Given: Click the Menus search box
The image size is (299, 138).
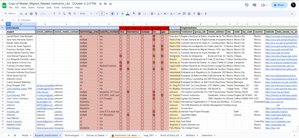Looking at the screenshot, I should click(x=11, y=14).
